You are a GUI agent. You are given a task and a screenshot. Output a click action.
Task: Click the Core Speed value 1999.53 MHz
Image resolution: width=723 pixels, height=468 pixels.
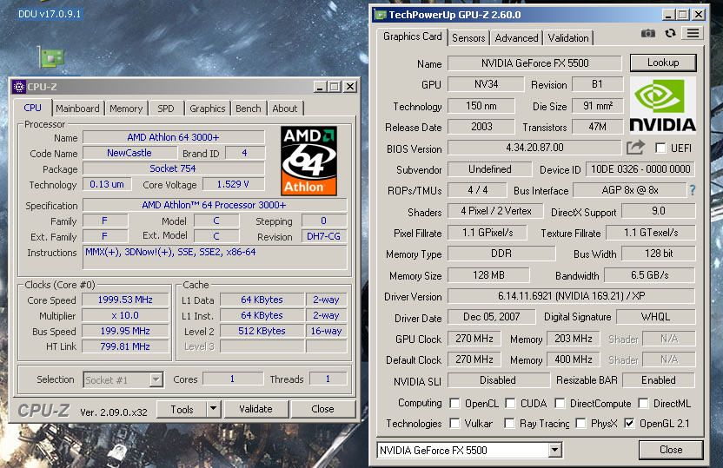point(125,300)
